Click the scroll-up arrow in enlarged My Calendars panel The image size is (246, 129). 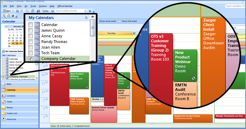(x=92, y=17)
